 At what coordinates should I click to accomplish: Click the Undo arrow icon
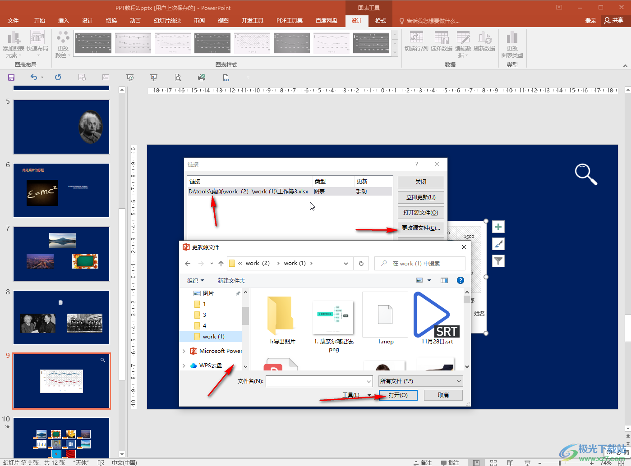click(34, 78)
